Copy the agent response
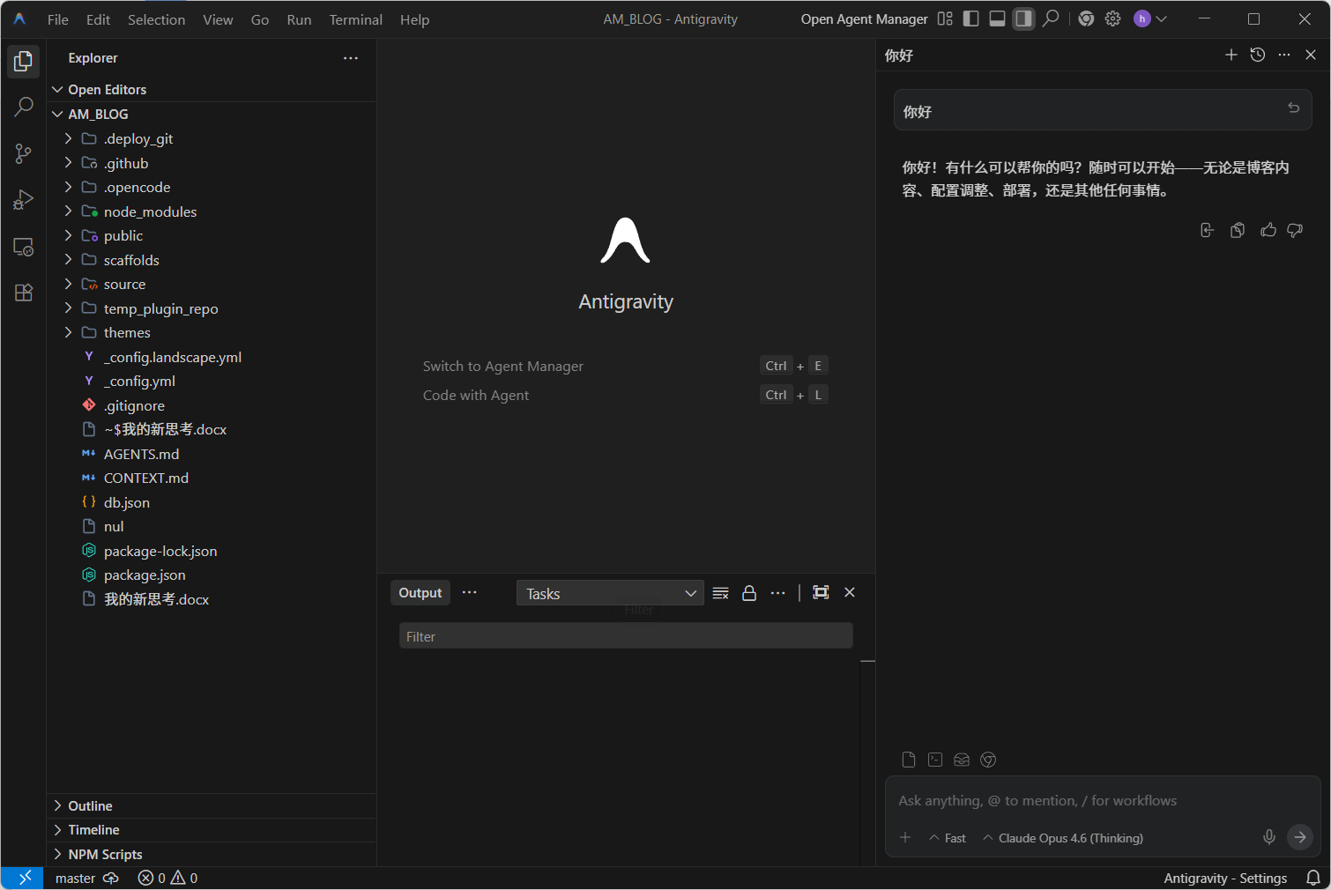The image size is (1331, 890). tap(1238, 230)
